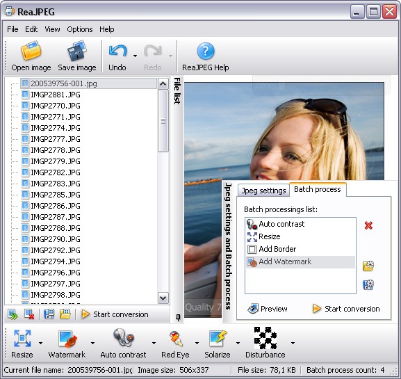The height and width of the screenshot is (379, 401).
Task: Click Preview in batch process panel
Action: click(268, 309)
